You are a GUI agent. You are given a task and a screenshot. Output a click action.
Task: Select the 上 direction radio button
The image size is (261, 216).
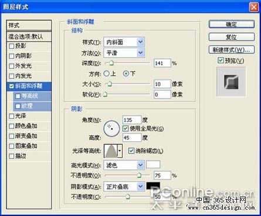coord(107,74)
